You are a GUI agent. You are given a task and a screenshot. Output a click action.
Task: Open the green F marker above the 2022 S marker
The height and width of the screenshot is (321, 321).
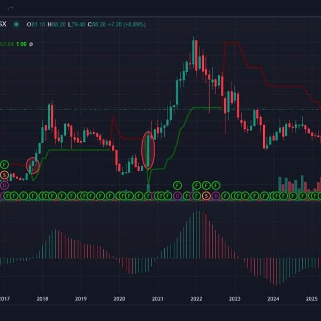tap(206, 186)
